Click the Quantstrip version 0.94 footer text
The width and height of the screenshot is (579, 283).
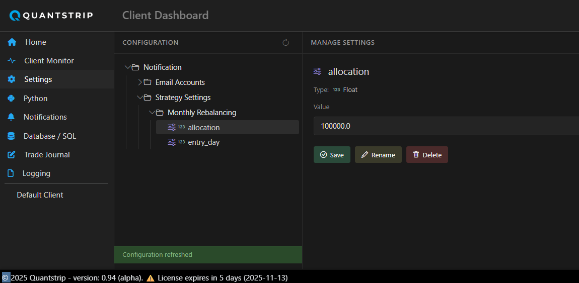77,278
